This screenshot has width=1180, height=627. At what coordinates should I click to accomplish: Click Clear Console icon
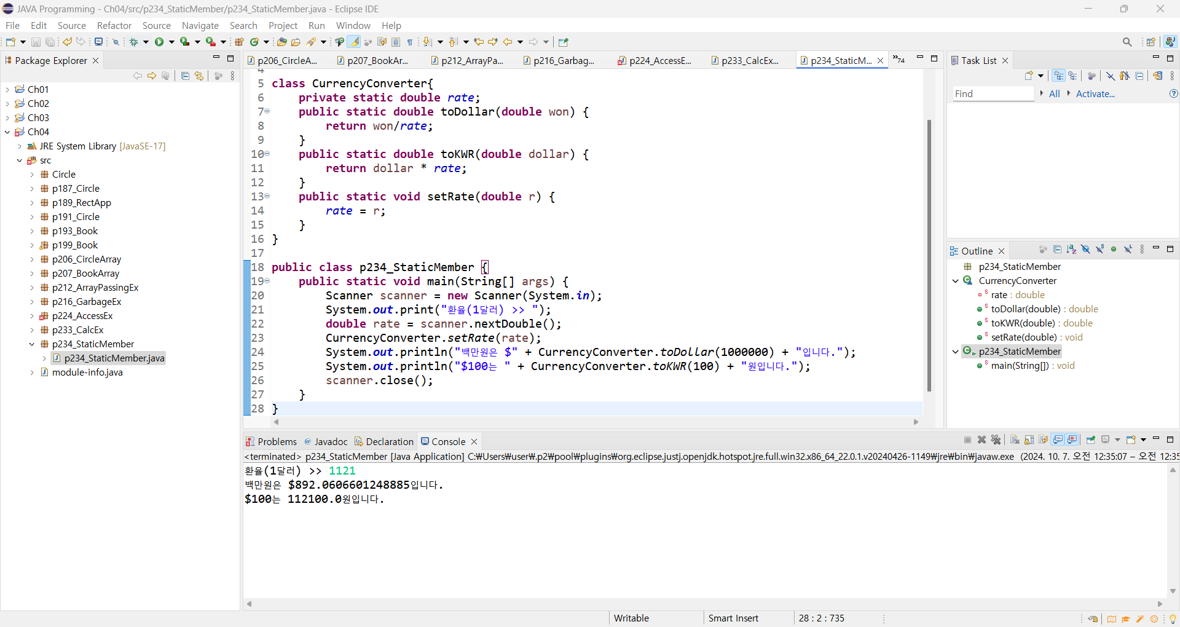point(1015,440)
